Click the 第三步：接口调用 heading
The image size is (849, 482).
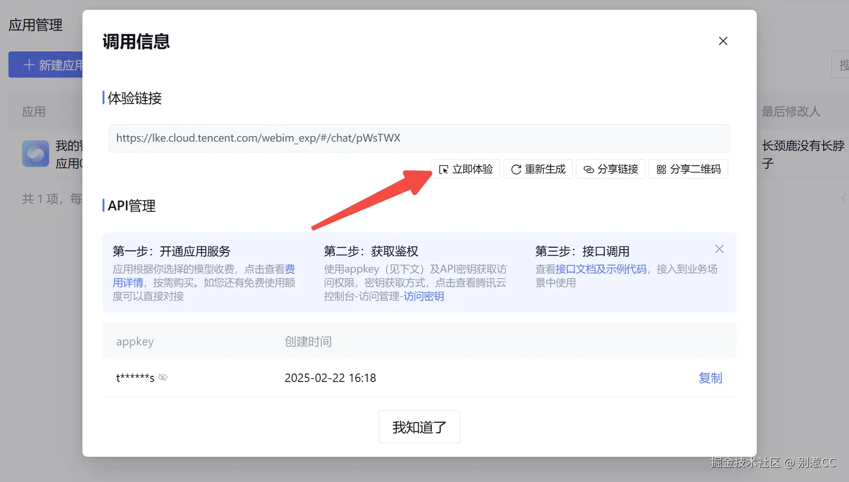click(x=583, y=252)
